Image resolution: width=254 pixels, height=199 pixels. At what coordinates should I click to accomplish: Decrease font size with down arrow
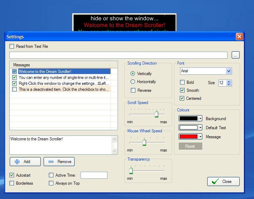229,84
